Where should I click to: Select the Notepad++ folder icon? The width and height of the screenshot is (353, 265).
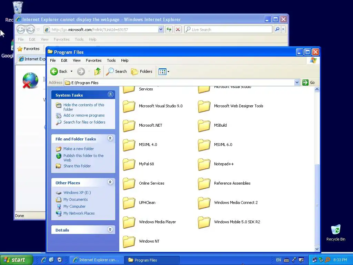[x=204, y=164]
